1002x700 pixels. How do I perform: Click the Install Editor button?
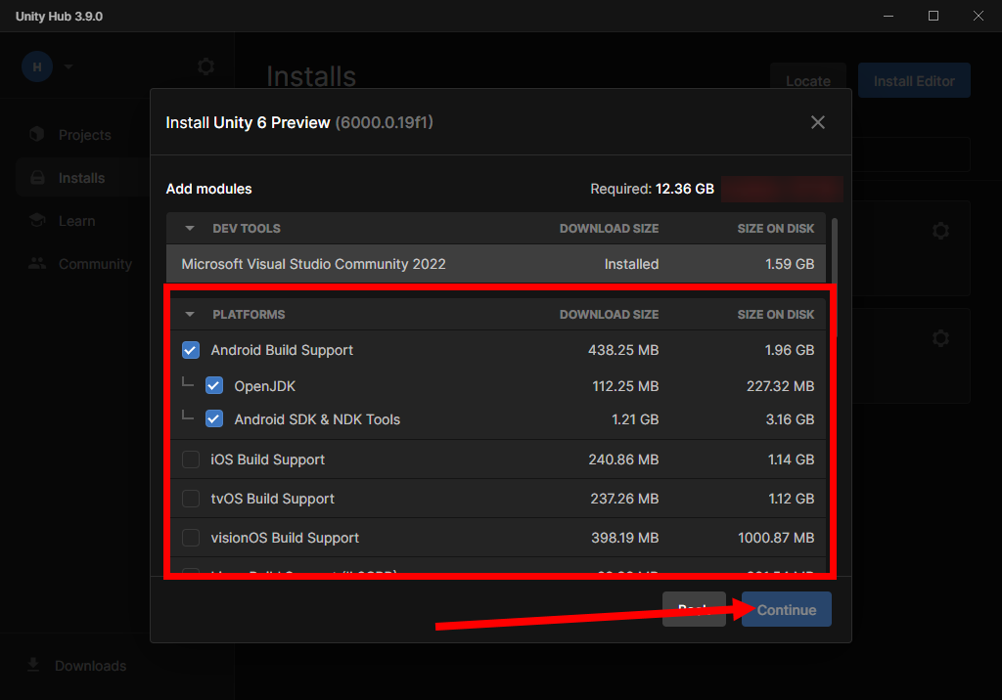click(x=914, y=80)
